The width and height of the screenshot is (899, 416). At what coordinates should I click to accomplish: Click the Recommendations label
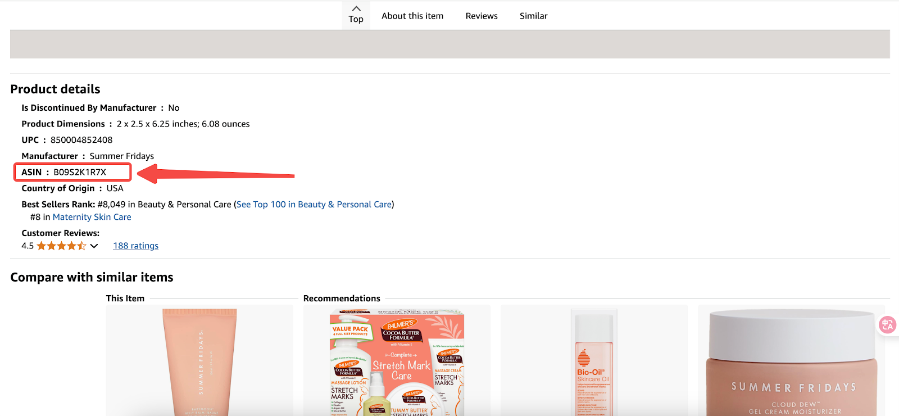(342, 299)
